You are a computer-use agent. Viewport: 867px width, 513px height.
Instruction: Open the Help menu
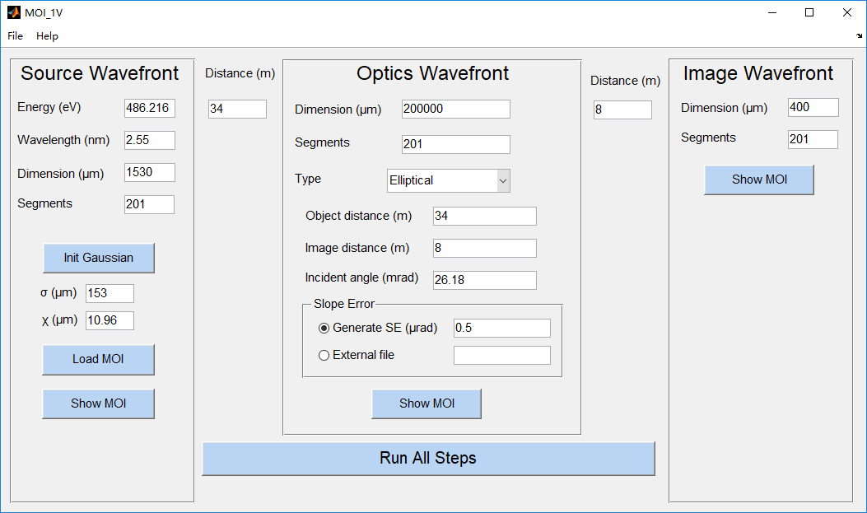(47, 36)
